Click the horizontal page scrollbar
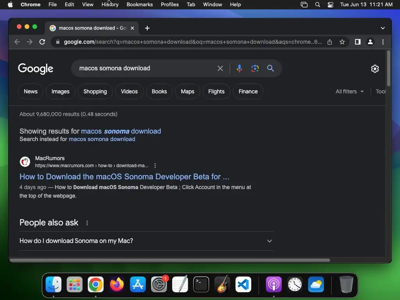This screenshot has height=300, width=400. [x=170, y=260]
